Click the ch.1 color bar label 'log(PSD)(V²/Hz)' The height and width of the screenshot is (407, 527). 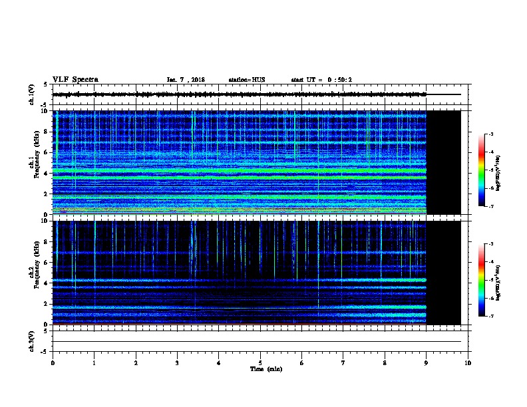coord(498,174)
